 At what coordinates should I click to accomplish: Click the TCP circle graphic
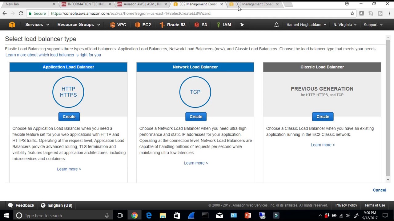[195, 92]
